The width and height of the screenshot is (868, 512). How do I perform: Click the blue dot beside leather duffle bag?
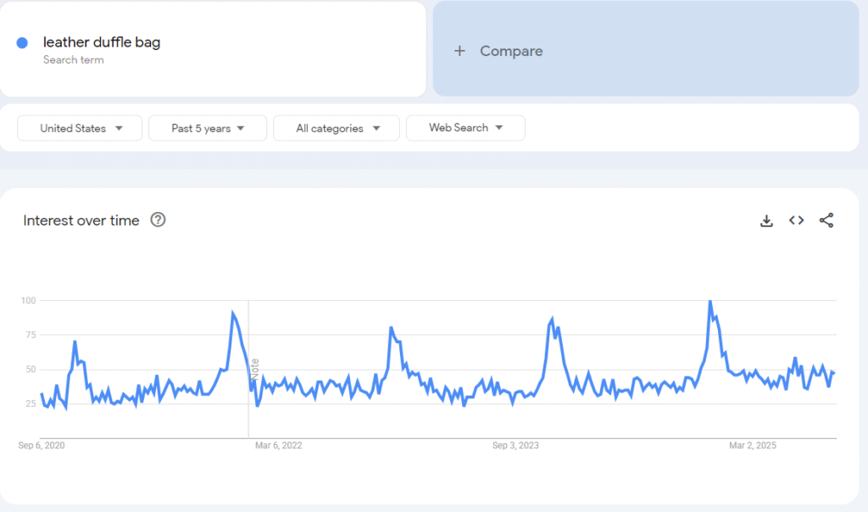pyautogui.click(x=20, y=42)
